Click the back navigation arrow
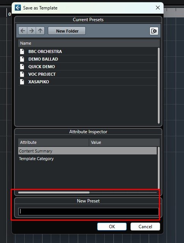The image size is (184, 243). coord(23,31)
